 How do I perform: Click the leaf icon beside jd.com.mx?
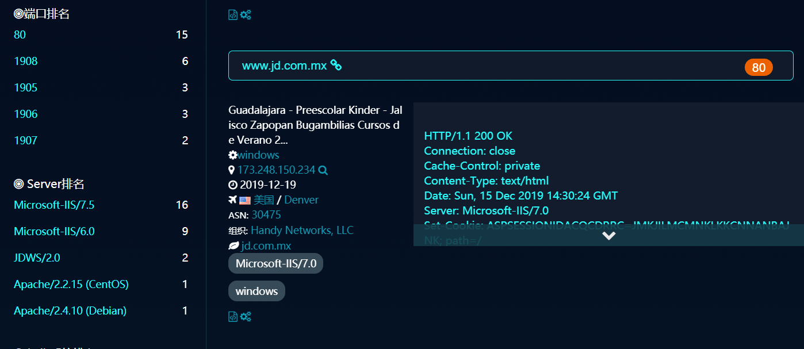[233, 246]
